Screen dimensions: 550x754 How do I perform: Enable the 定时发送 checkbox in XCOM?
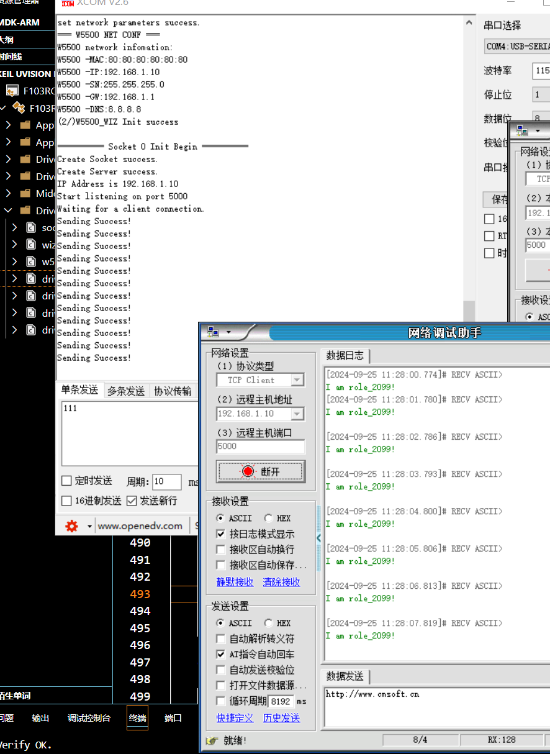[66, 481]
